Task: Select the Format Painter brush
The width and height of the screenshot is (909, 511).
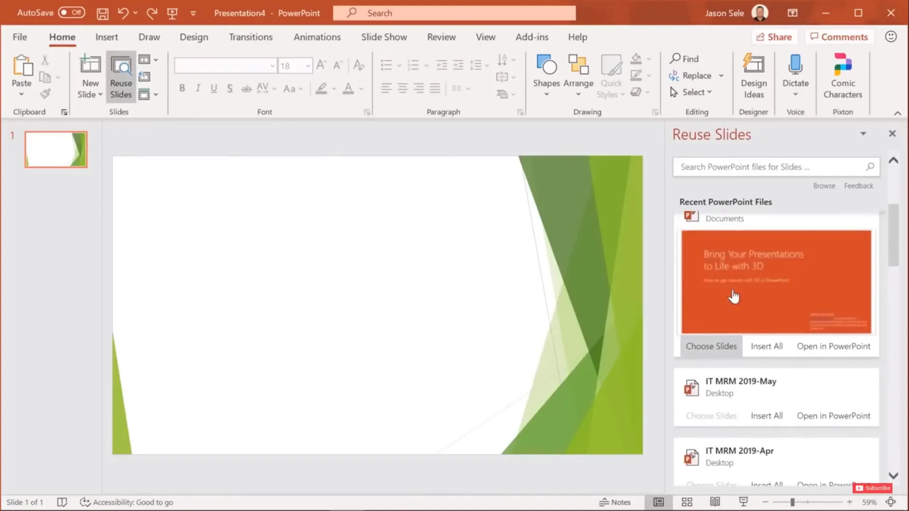Action: pyautogui.click(x=45, y=94)
